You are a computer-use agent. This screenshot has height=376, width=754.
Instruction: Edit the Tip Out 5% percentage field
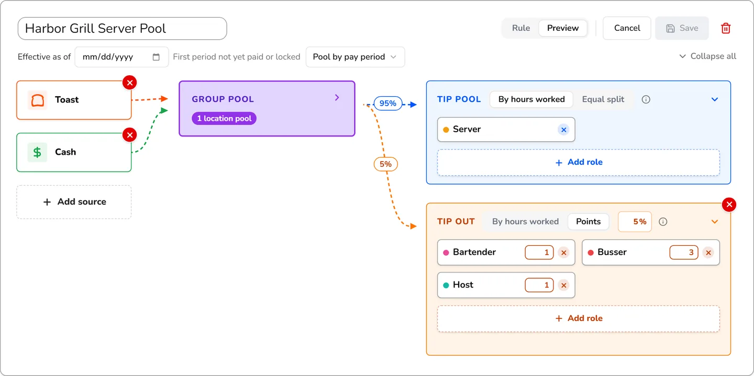coord(635,222)
